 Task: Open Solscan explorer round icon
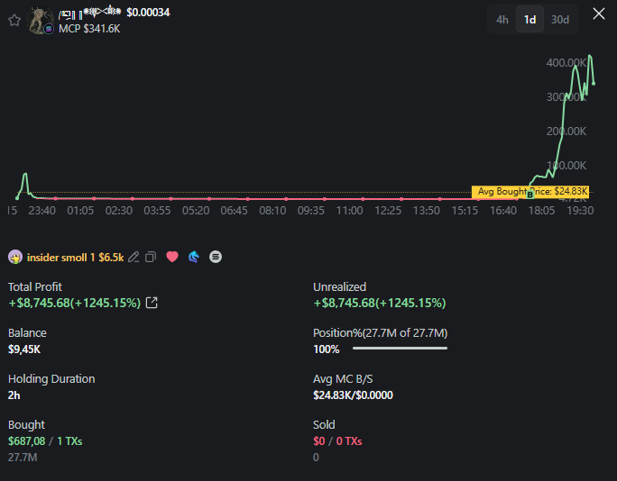[216, 257]
